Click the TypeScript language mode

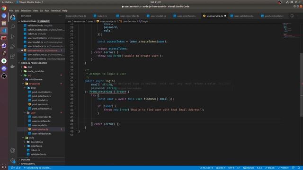(248, 168)
